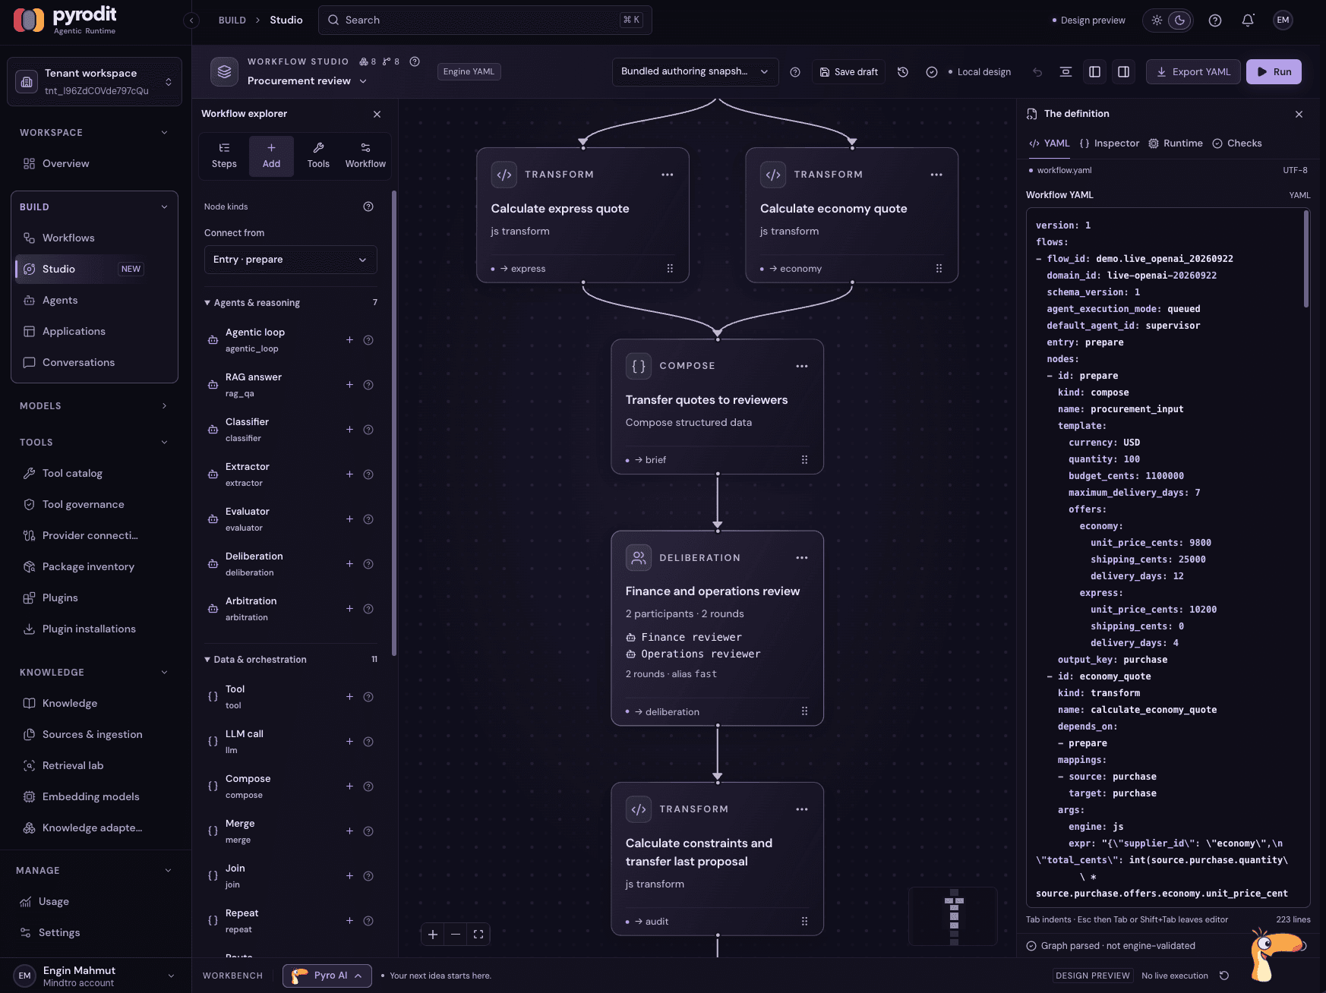
Task: Go to Workflows in sidebar
Action: (94, 238)
